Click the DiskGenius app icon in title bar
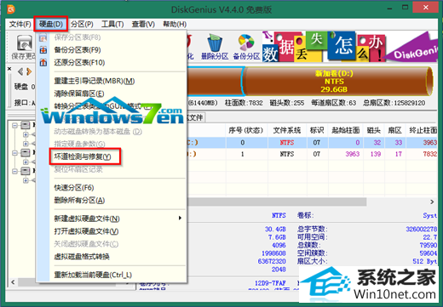The height and width of the screenshot is (307, 443). pos(11,9)
